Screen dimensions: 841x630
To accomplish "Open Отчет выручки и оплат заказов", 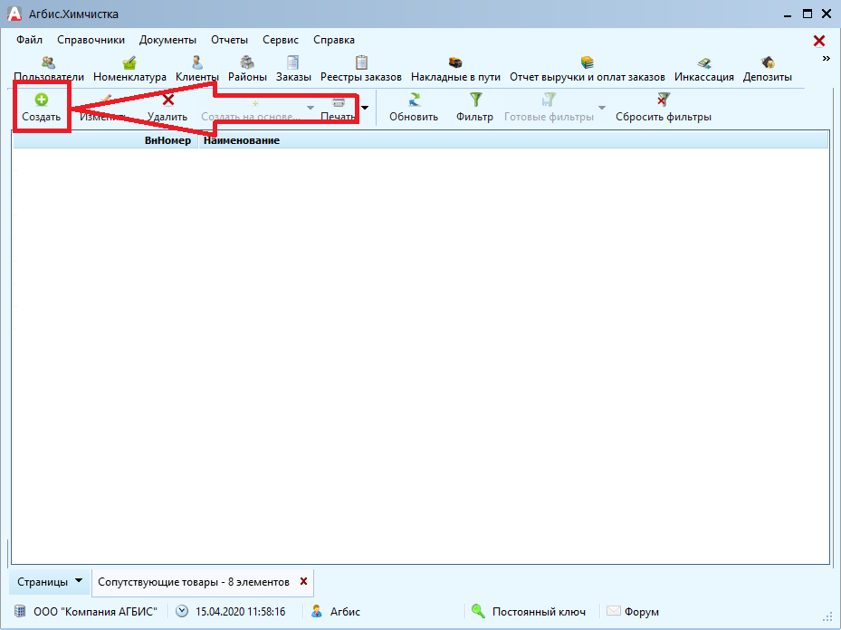I will 588,69.
